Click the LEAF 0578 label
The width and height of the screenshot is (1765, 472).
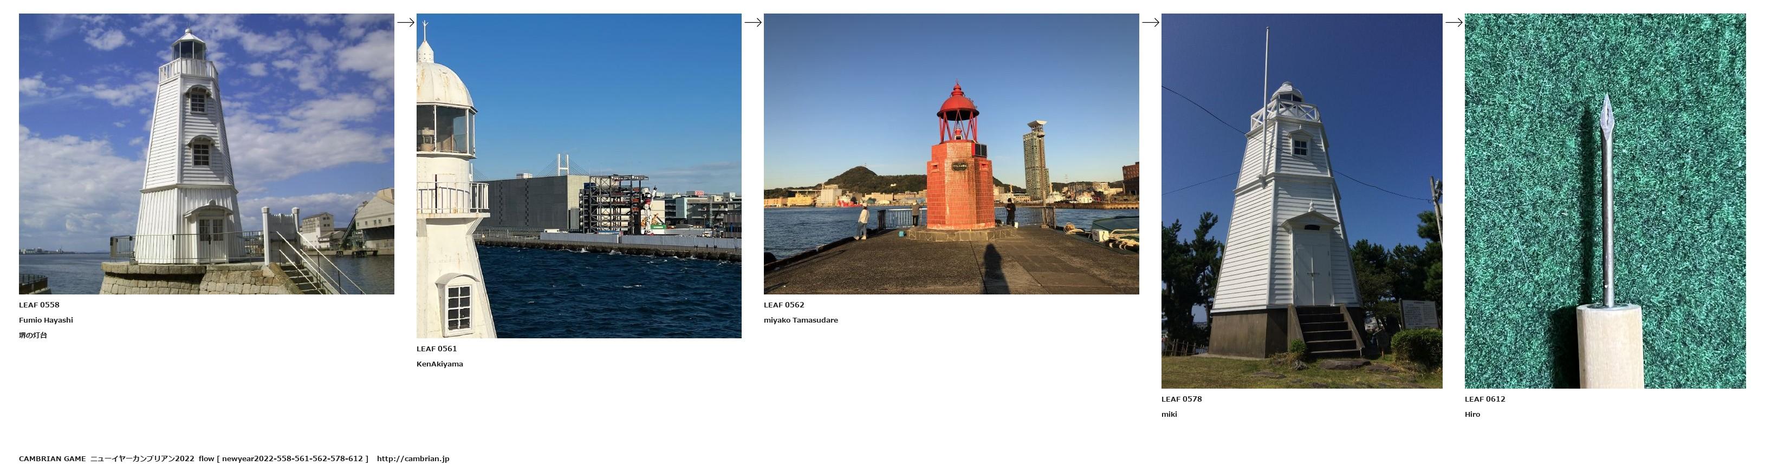click(x=1181, y=399)
